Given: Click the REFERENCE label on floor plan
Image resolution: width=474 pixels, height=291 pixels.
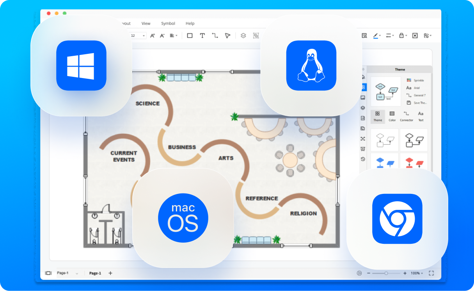Looking at the screenshot, I should pyautogui.click(x=262, y=198).
